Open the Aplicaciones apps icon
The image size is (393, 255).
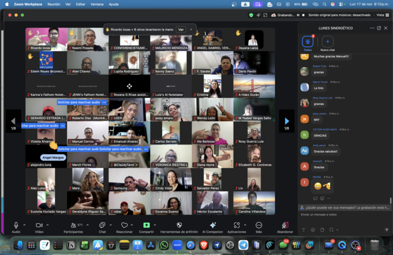click(236, 225)
